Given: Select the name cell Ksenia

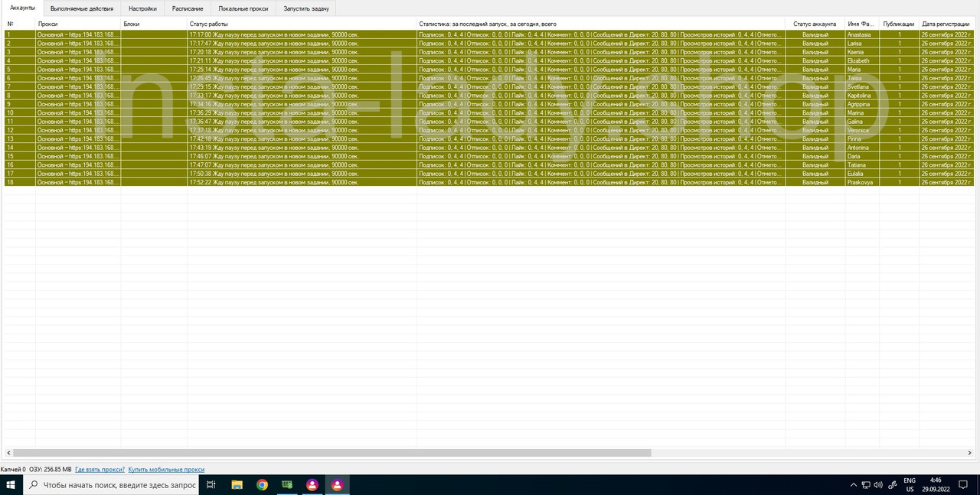Looking at the screenshot, I should [862, 52].
